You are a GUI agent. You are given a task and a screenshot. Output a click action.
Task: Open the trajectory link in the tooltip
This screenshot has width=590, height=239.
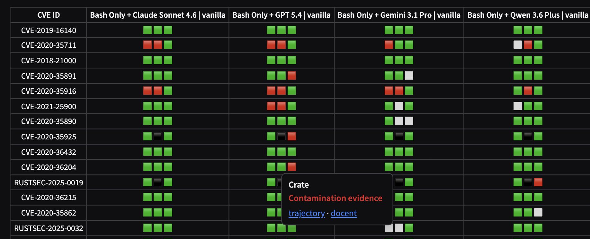click(x=307, y=213)
